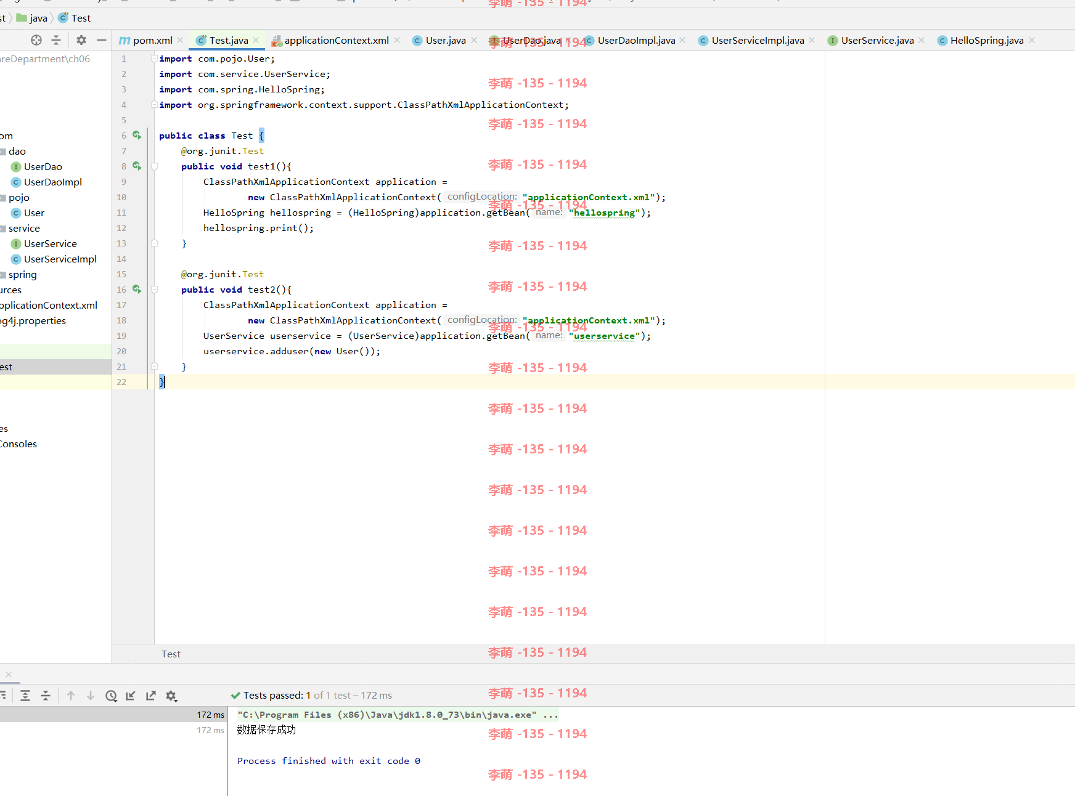Expand all test results

pyautogui.click(x=25, y=696)
